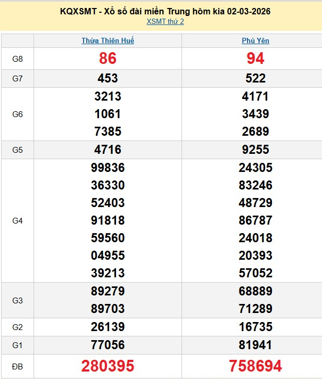Select the G5 number 9255

click(255, 150)
